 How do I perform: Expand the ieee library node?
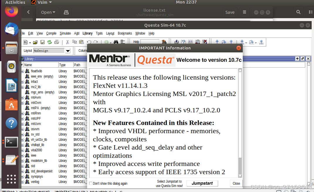coord(22,156)
